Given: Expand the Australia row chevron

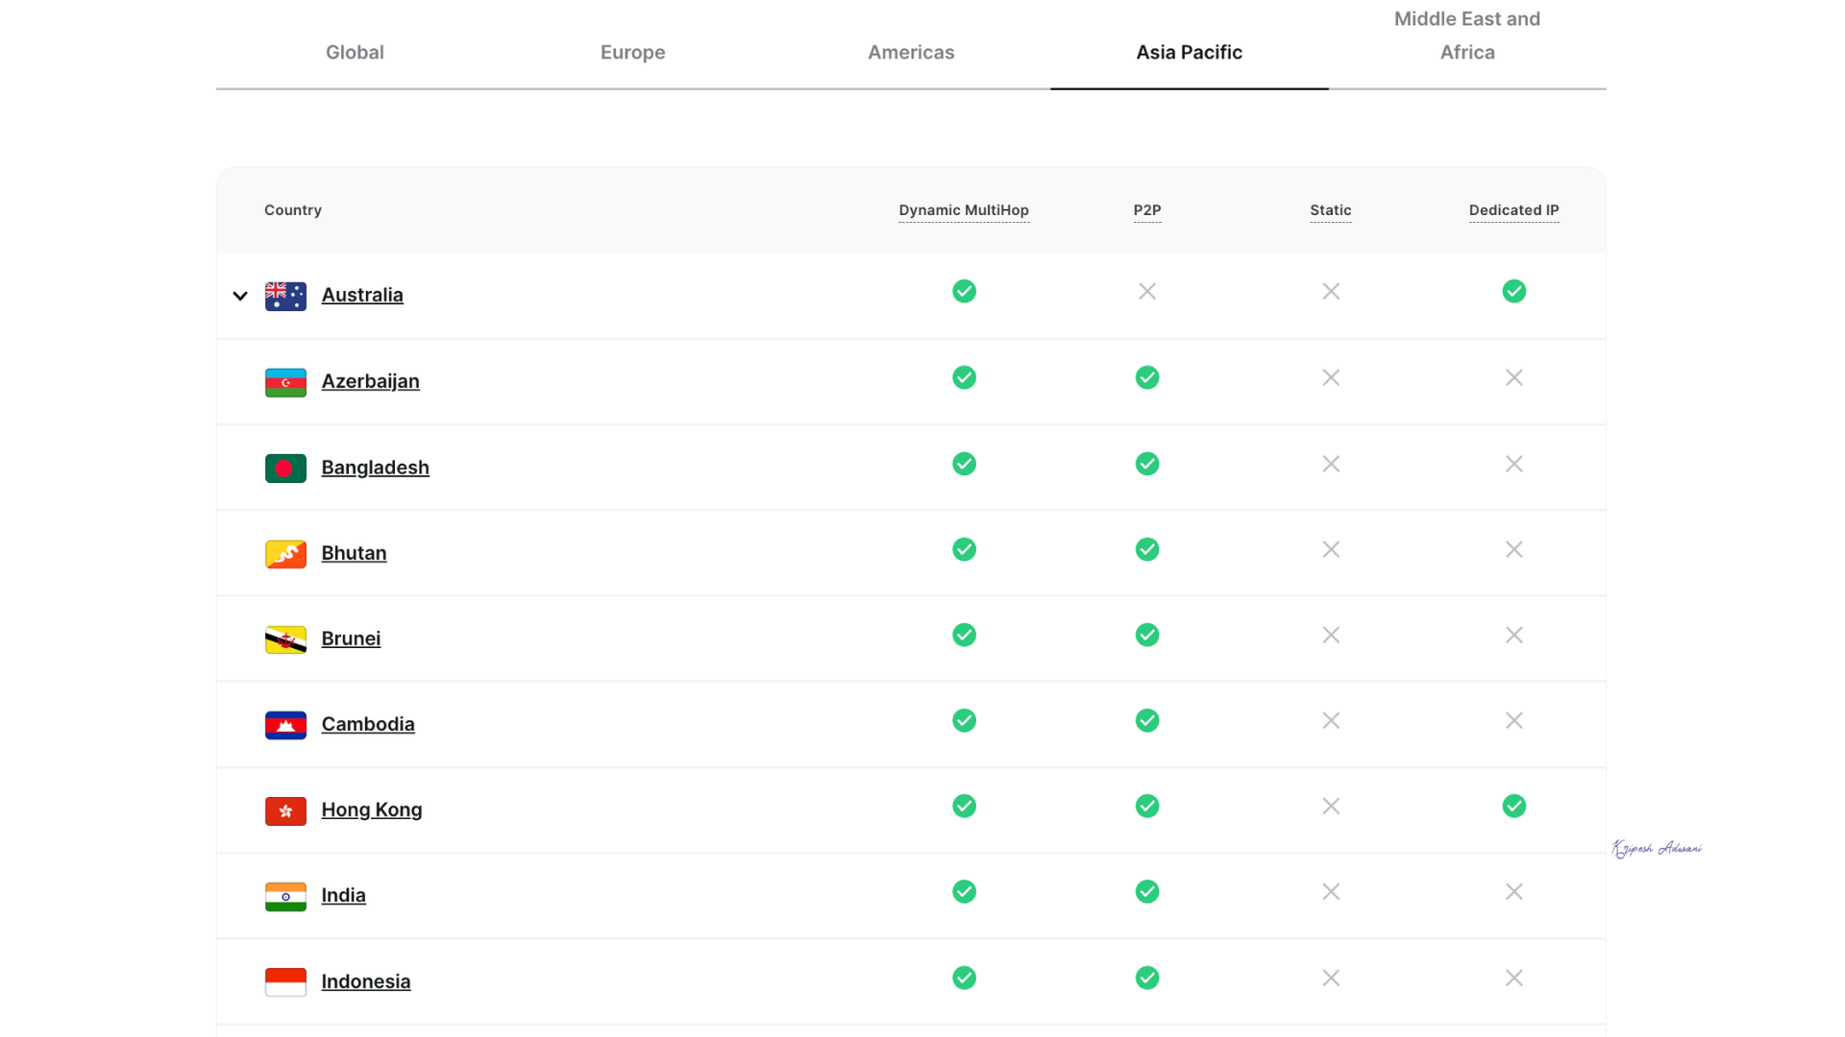Looking at the screenshot, I should 240,296.
